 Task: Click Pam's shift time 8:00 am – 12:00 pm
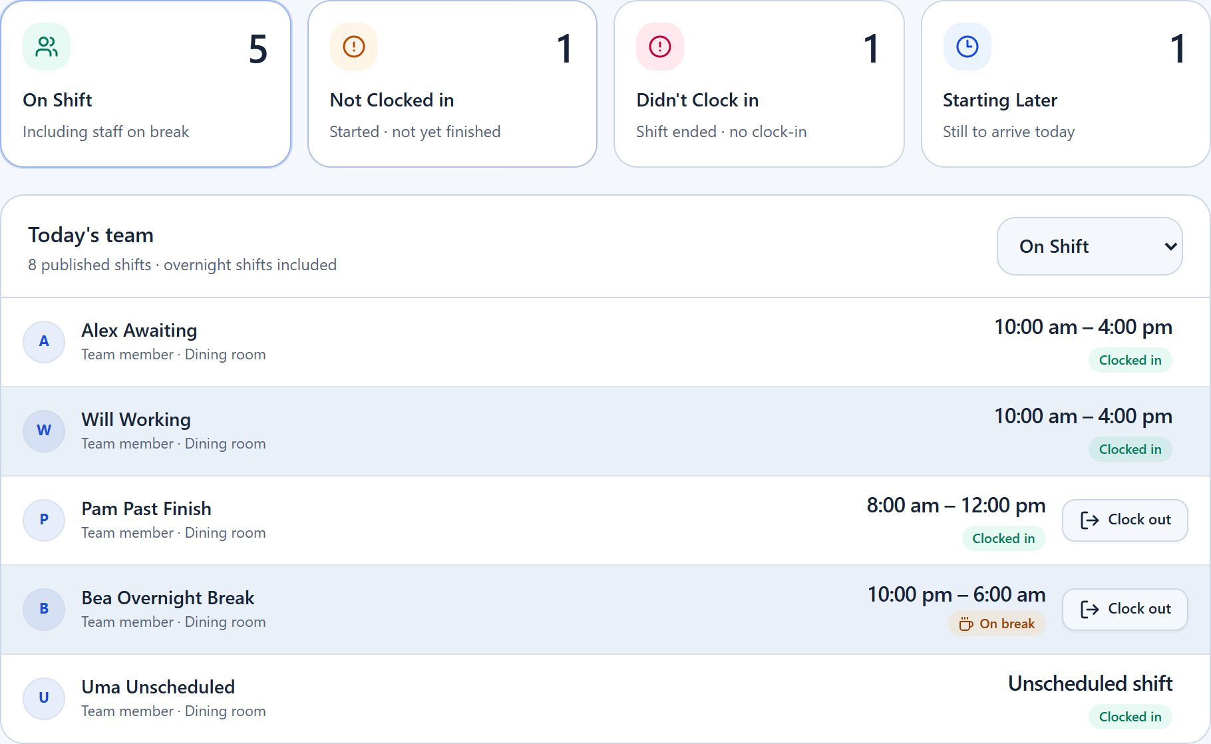click(x=955, y=505)
